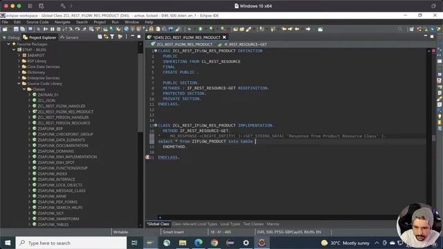
Task: Launch Microsoft Edge from the taskbar
Action: 199,243
